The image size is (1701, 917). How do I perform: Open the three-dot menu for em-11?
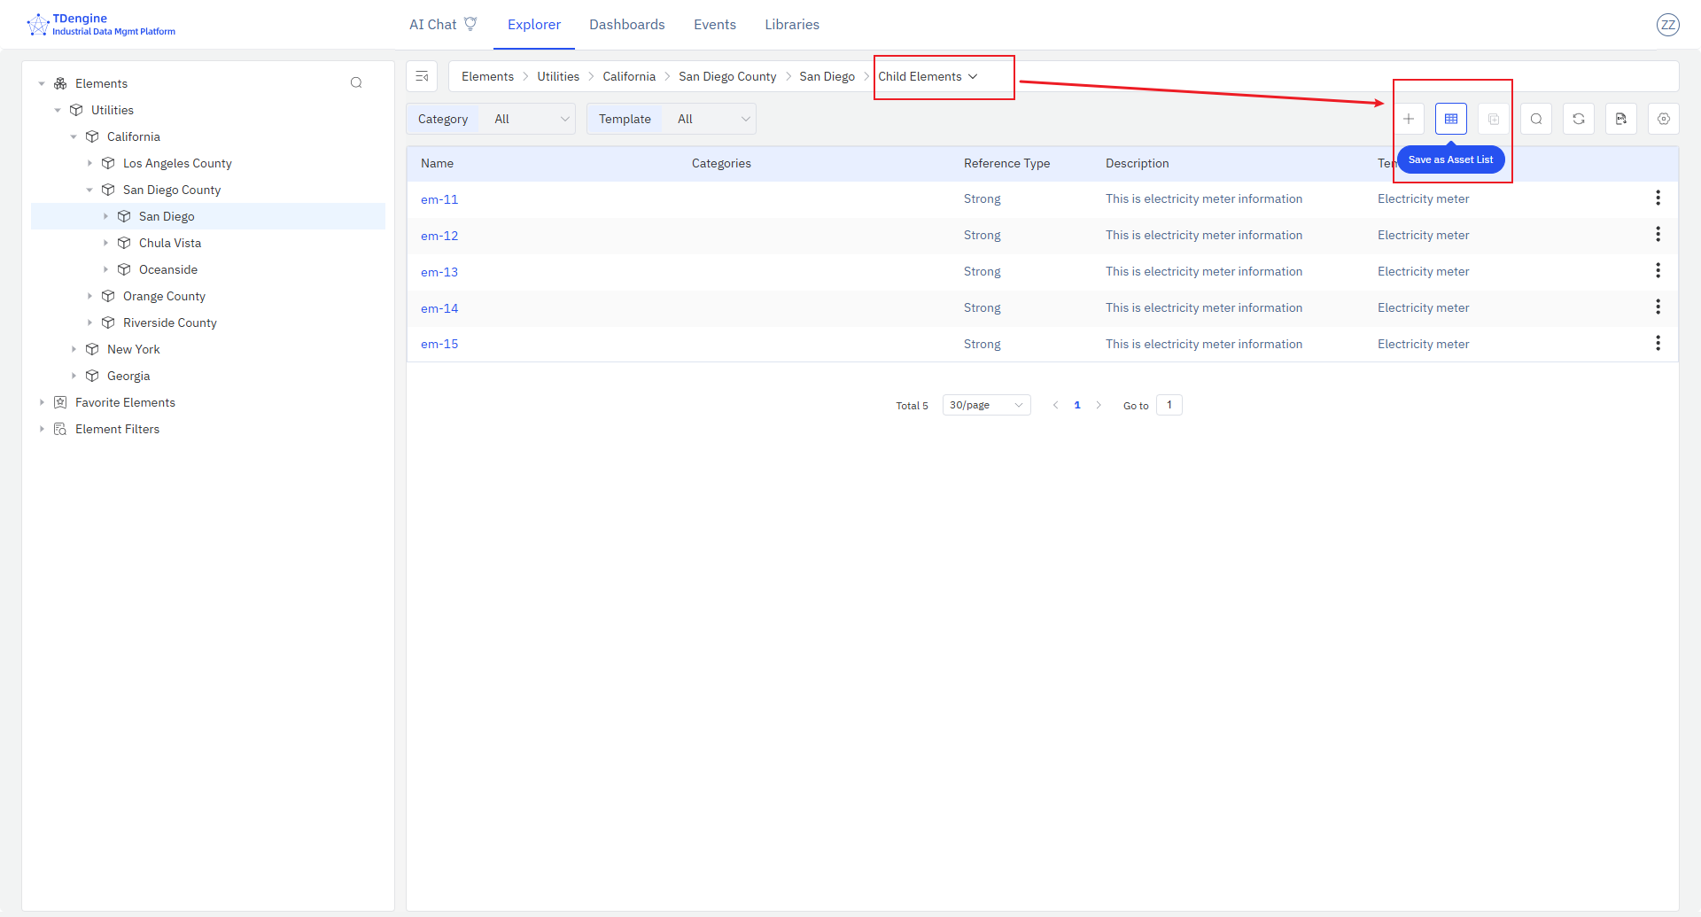pos(1658,198)
